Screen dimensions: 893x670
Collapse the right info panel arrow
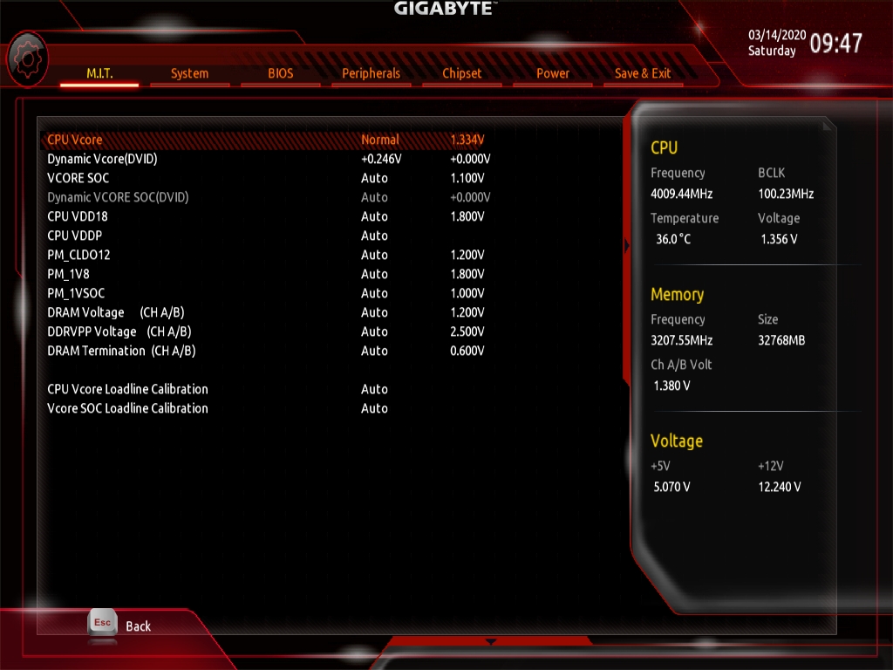click(x=626, y=245)
